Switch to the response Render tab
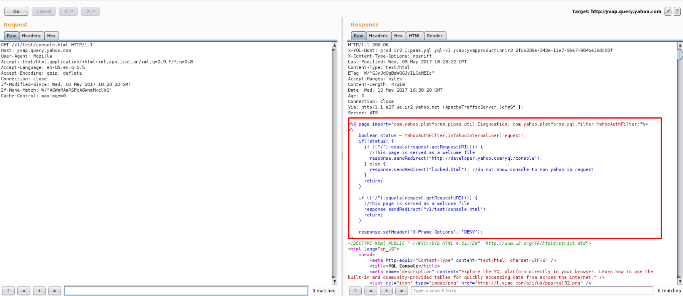683x296 pixels. pos(435,36)
